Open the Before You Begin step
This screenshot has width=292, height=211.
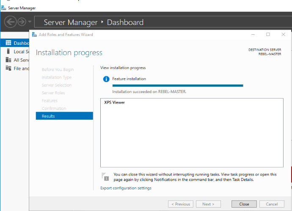[58, 70]
